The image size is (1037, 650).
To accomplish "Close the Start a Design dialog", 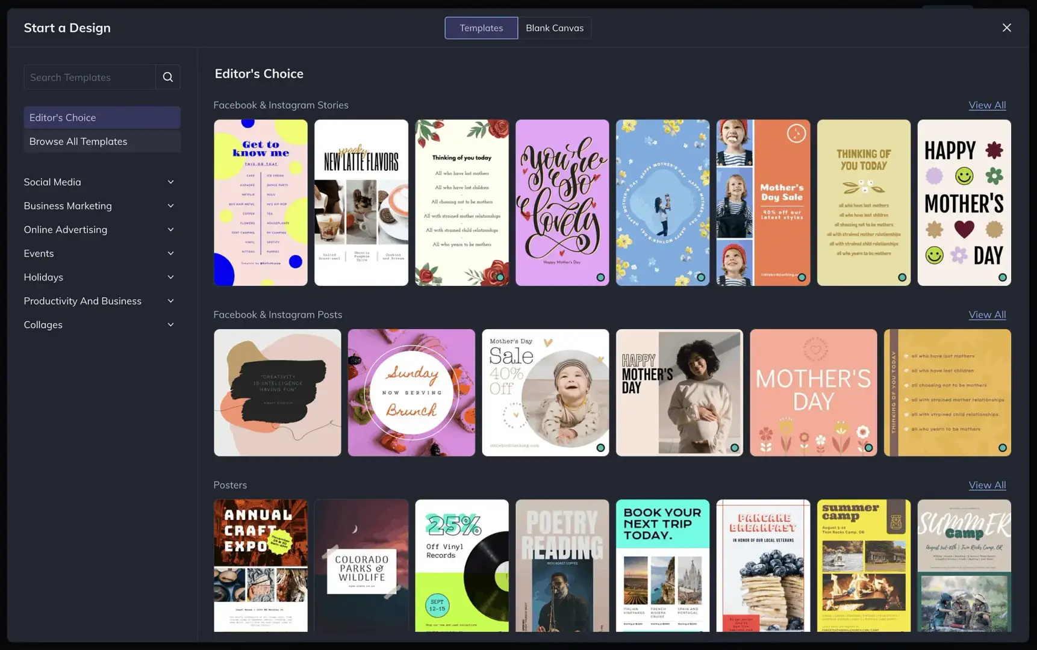I will tap(1006, 28).
